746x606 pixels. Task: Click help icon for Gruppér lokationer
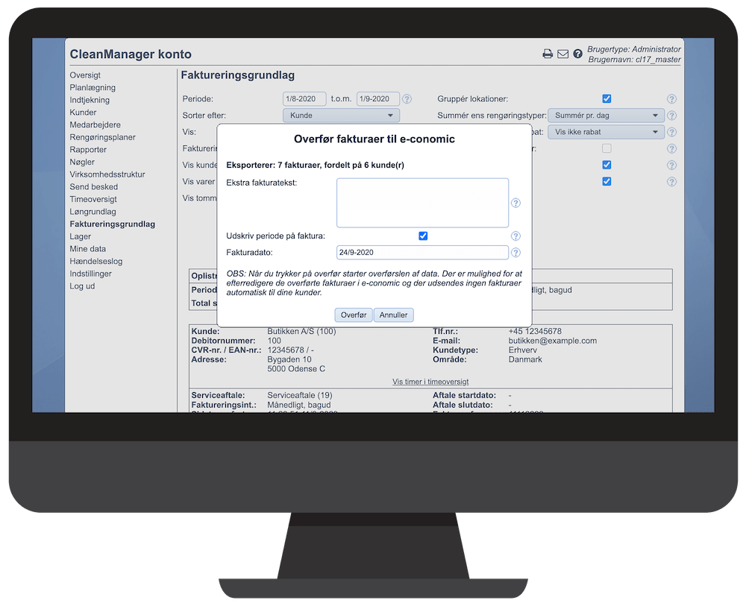671,99
